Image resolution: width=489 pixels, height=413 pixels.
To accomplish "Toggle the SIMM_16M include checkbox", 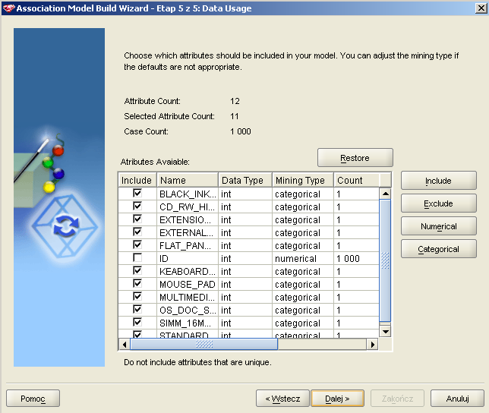I will coord(137,323).
